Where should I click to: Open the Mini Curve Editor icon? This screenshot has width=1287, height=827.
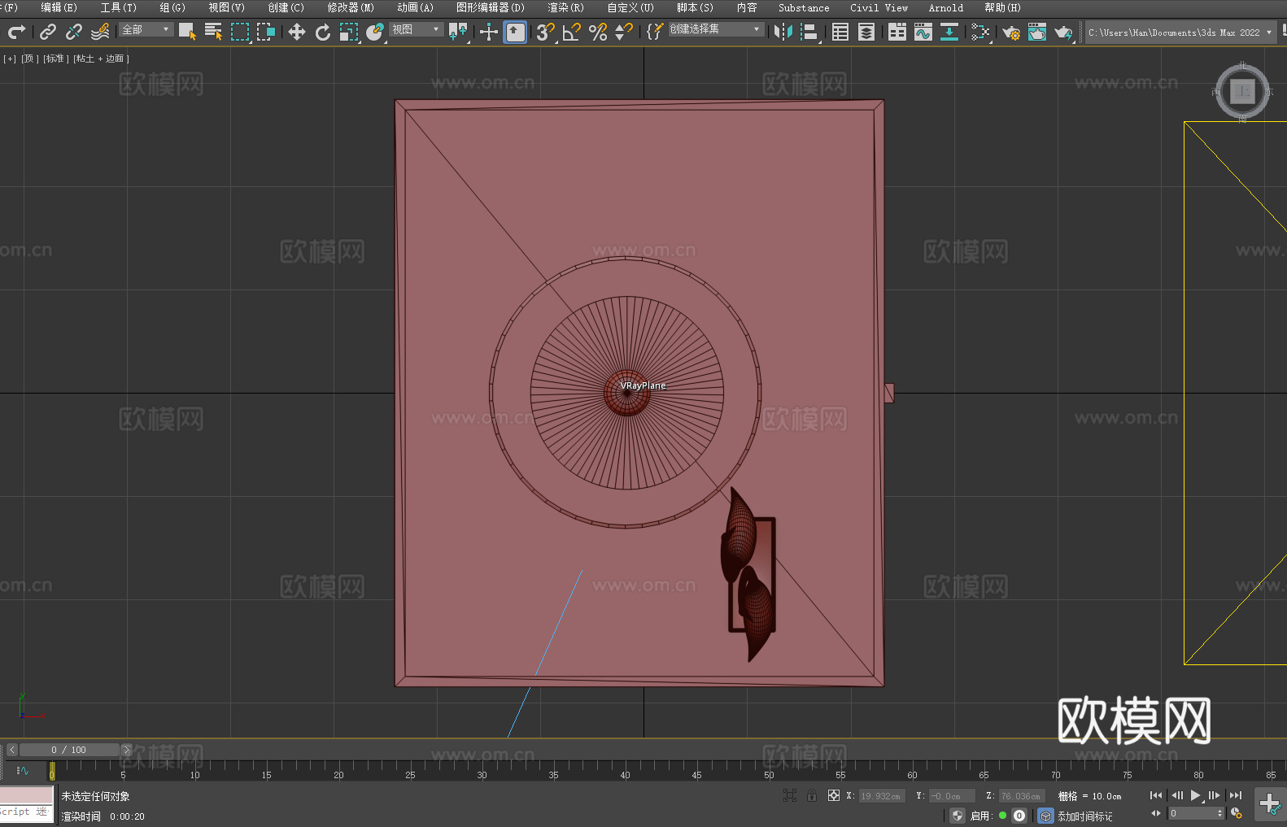[x=23, y=770]
